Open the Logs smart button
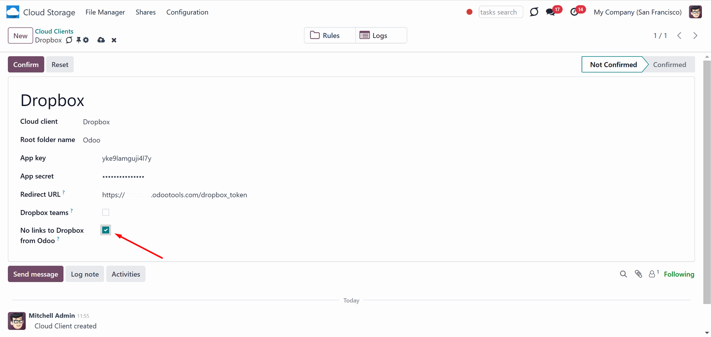Viewport: 711px width, 337px height. click(x=381, y=35)
